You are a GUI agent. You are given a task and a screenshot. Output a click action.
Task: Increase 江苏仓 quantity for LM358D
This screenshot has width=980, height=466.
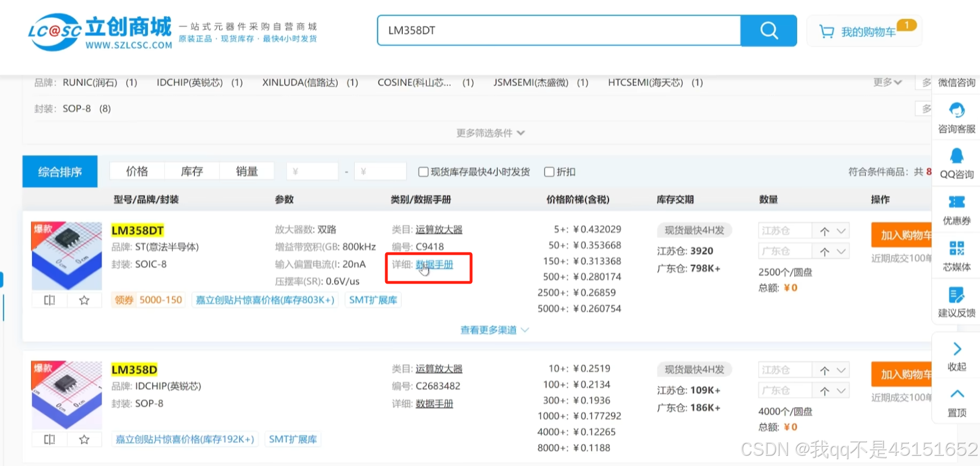825,370
